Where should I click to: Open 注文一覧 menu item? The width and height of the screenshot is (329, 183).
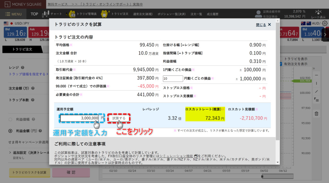pyautogui.click(x=196, y=14)
